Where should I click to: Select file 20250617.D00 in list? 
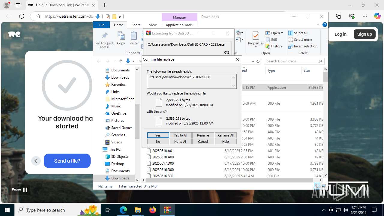[163, 163]
